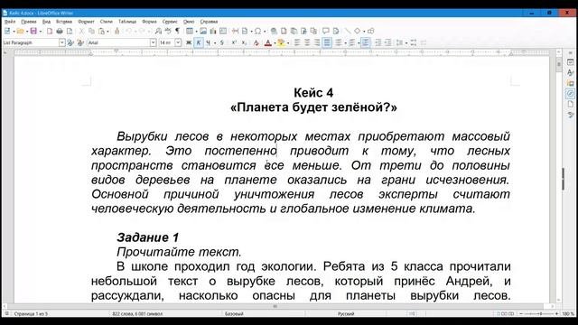
Task: Toggle Strikethrough formatting
Action: pyautogui.click(x=222, y=43)
